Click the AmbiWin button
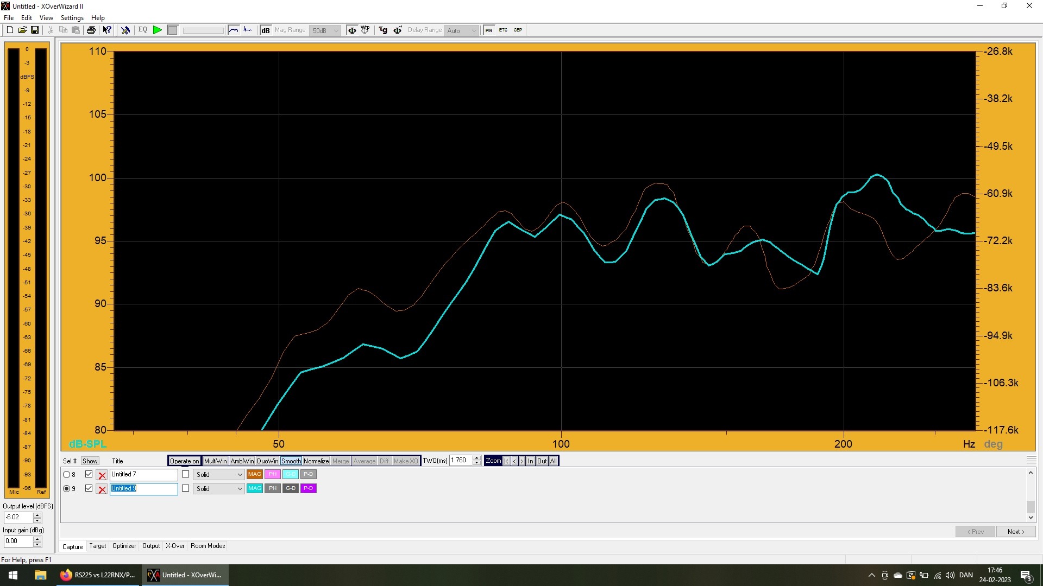Image resolution: width=1043 pixels, height=586 pixels. coord(242,461)
